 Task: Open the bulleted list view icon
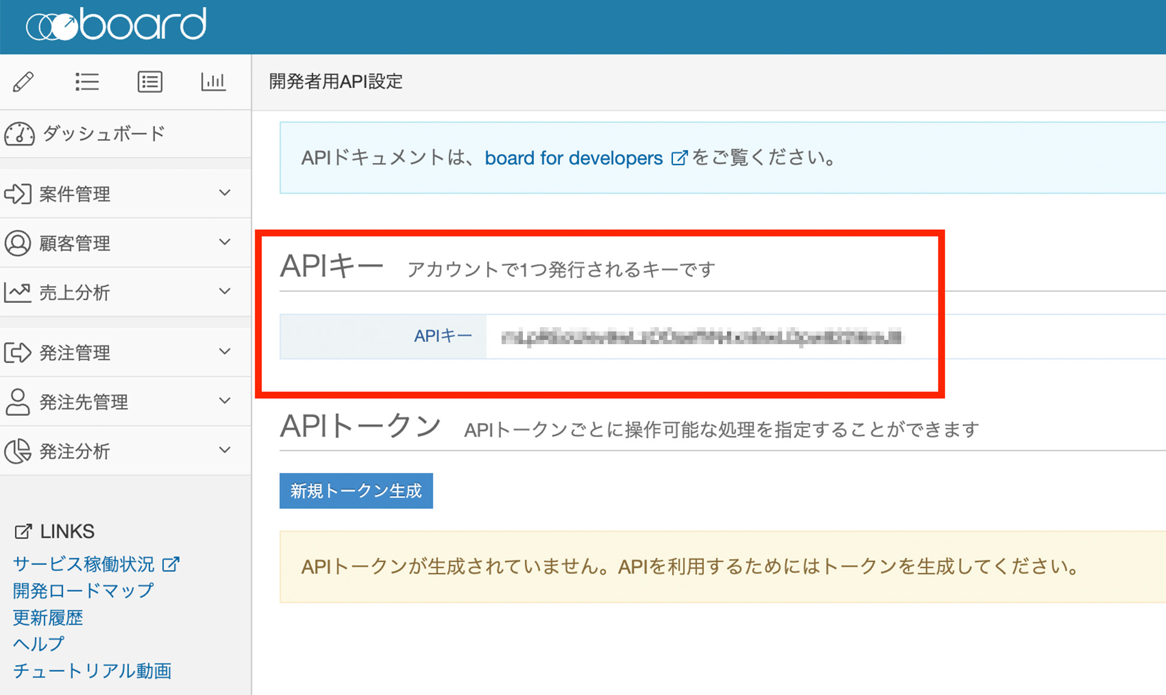(x=87, y=81)
